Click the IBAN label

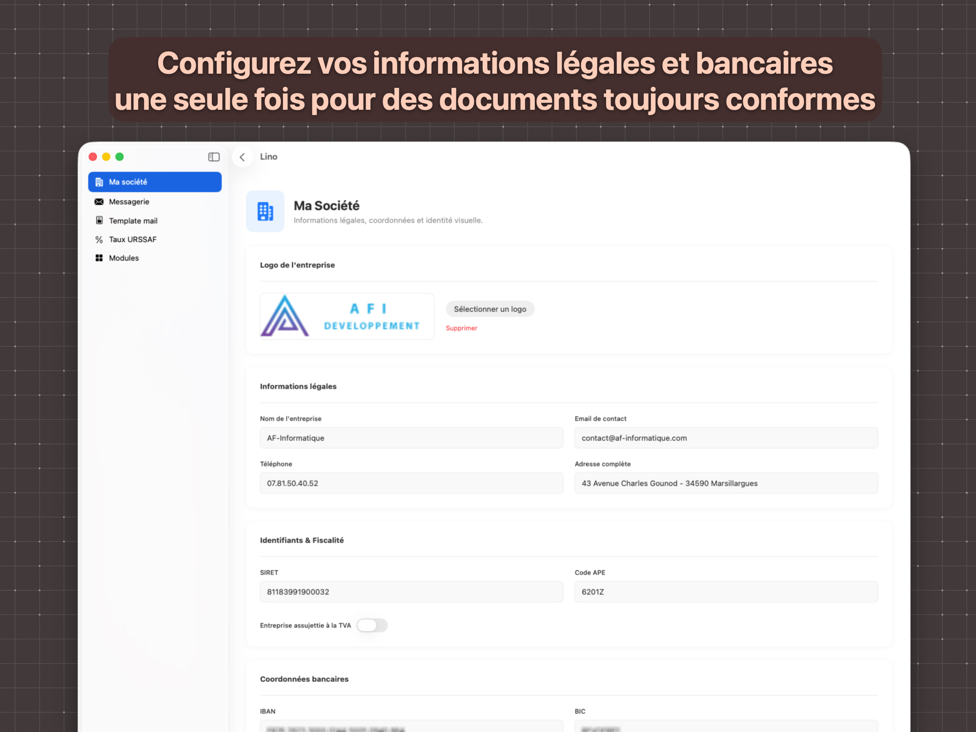click(267, 712)
